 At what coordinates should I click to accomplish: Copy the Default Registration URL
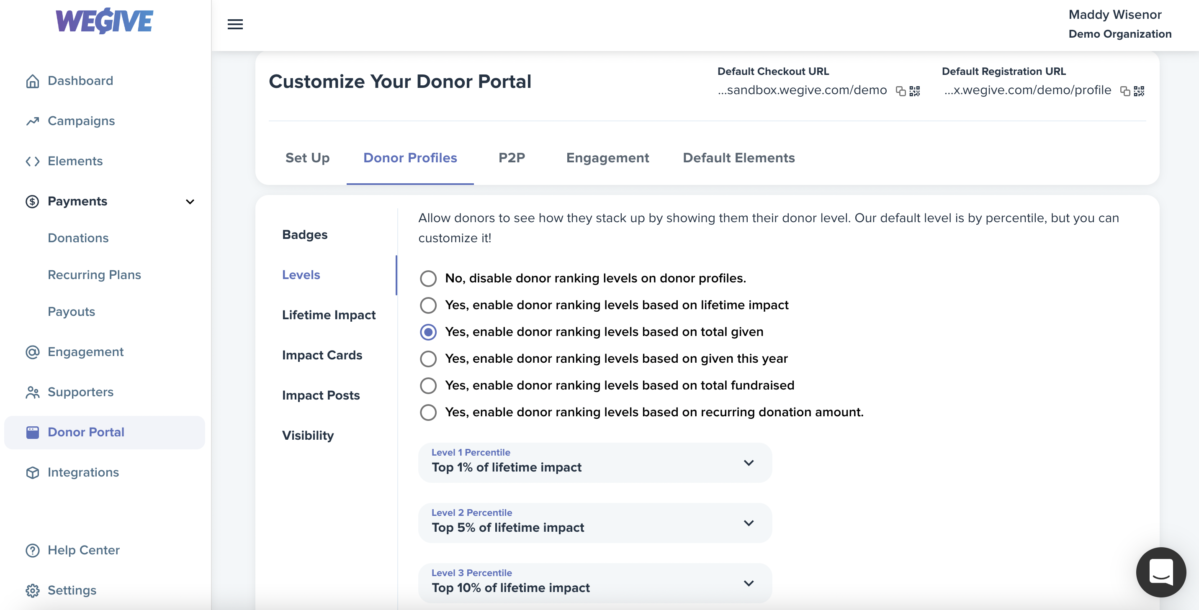[x=1125, y=91]
